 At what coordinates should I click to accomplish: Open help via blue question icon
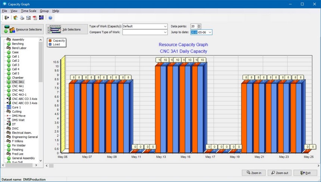(50, 18)
